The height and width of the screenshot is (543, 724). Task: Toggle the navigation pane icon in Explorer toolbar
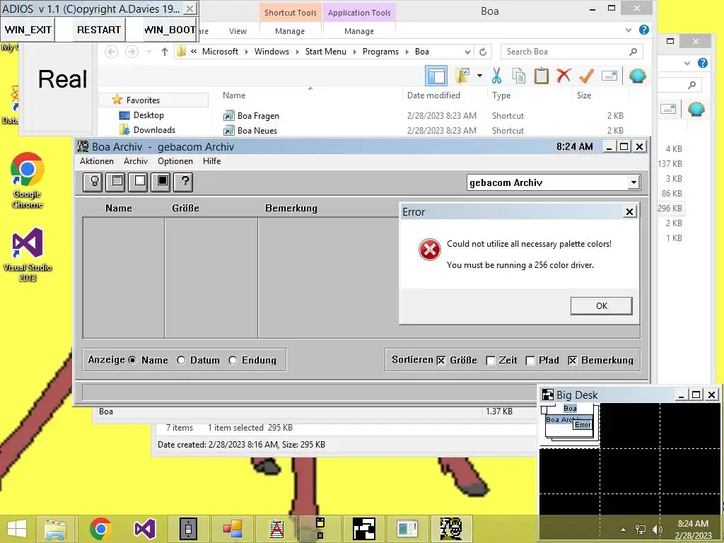point(436,76)
